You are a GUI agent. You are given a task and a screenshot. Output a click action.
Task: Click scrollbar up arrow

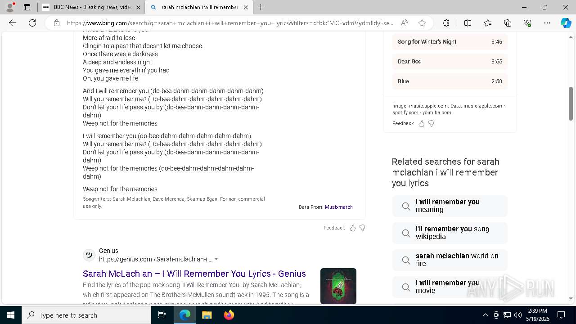[x=571, y=37]
